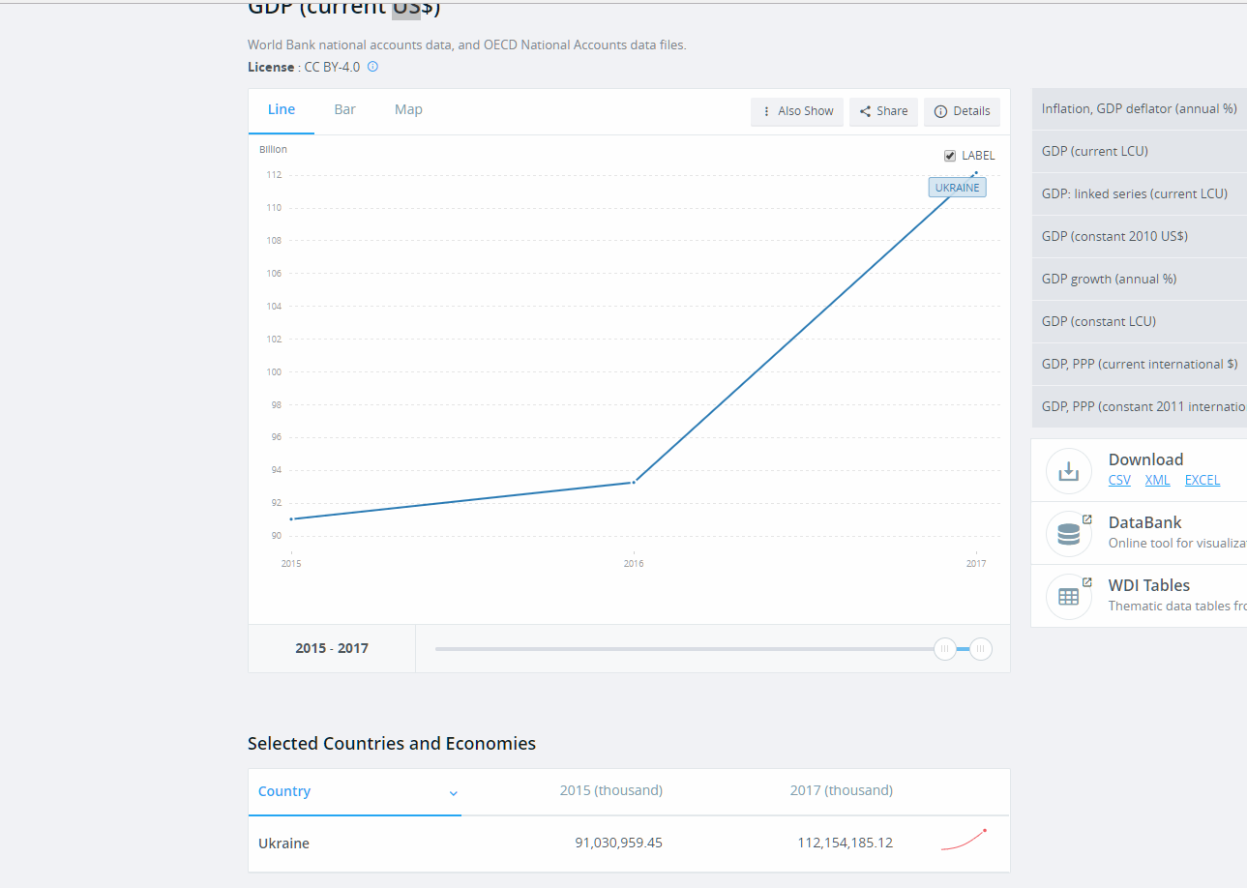
Task: Click the Download tray icon
Action: pyautogui.click(x=1068, y=471)
